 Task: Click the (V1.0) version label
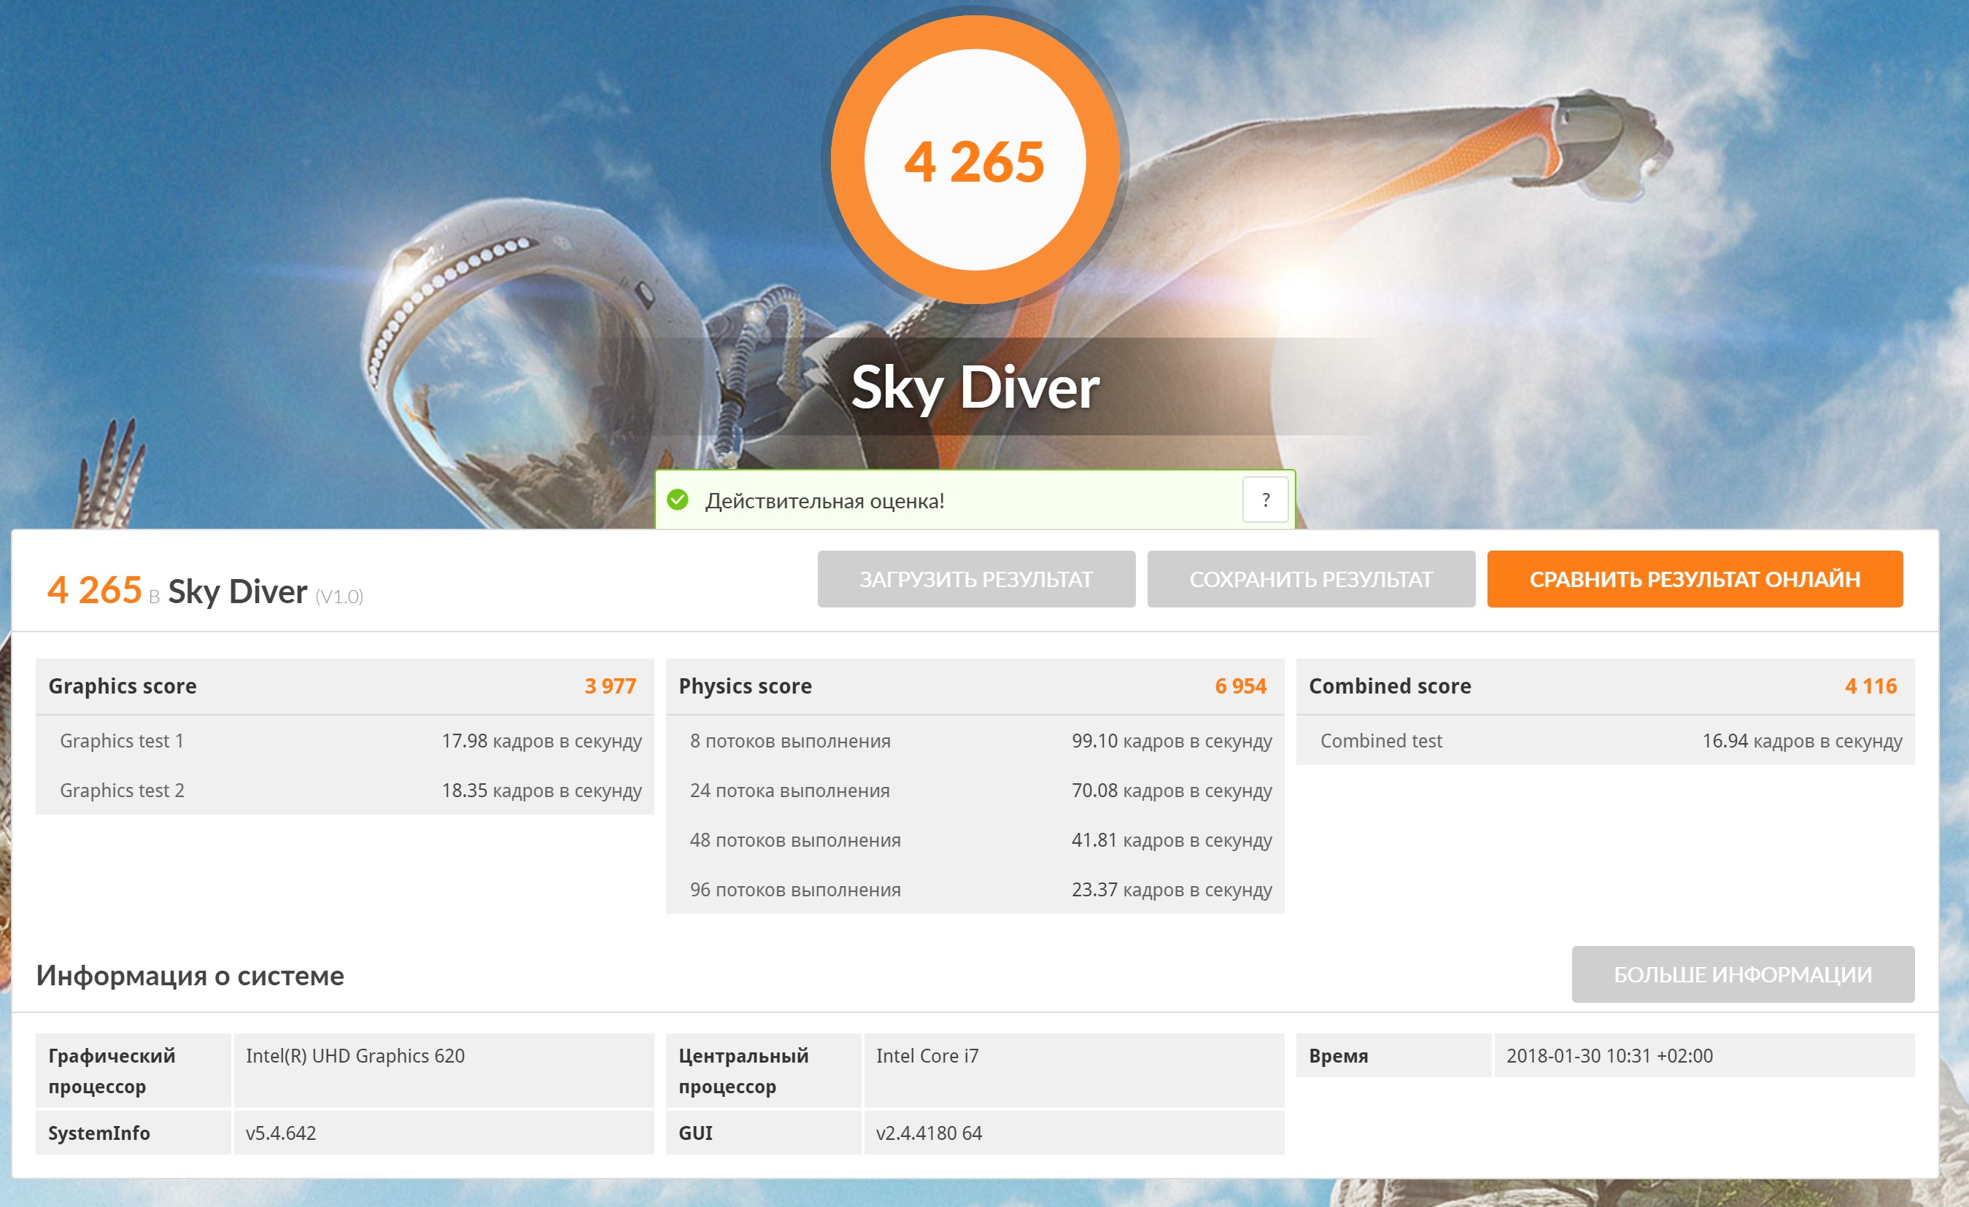click(339, 597)
